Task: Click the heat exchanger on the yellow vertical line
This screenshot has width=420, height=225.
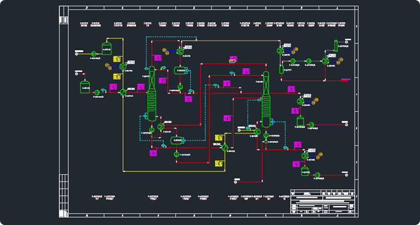Action: pos(123,66)
